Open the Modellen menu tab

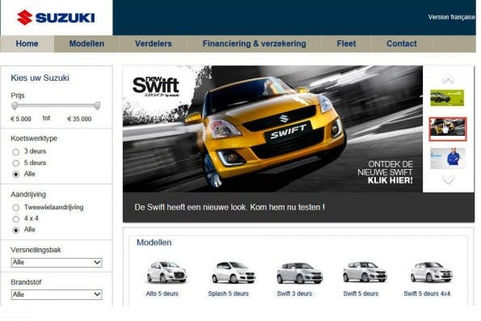[86, 44]
